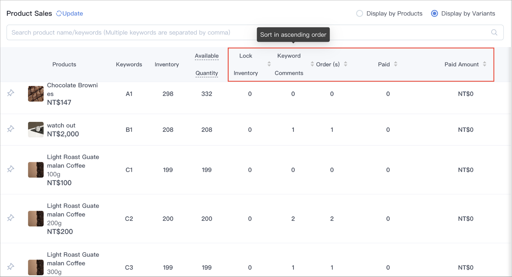Pin the C1 Light Roast coffee row
The image size is (512, 277).
(x=11, y=169)
